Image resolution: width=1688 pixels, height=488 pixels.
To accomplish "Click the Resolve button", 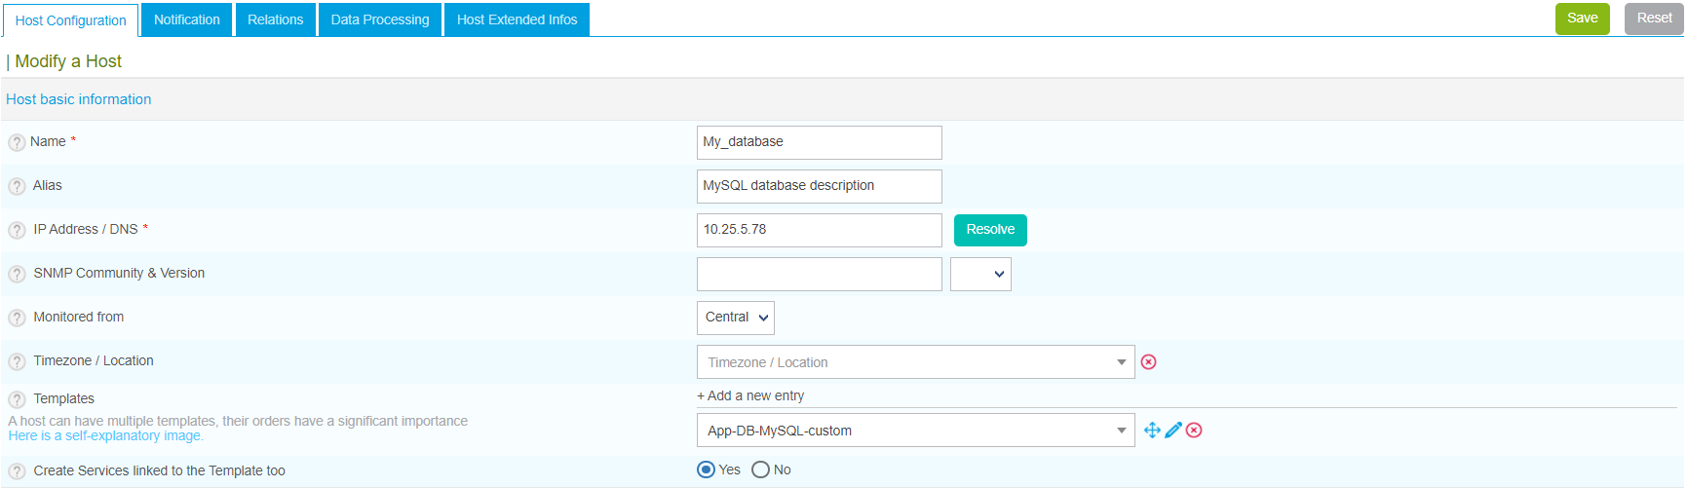I will (990, 230).
